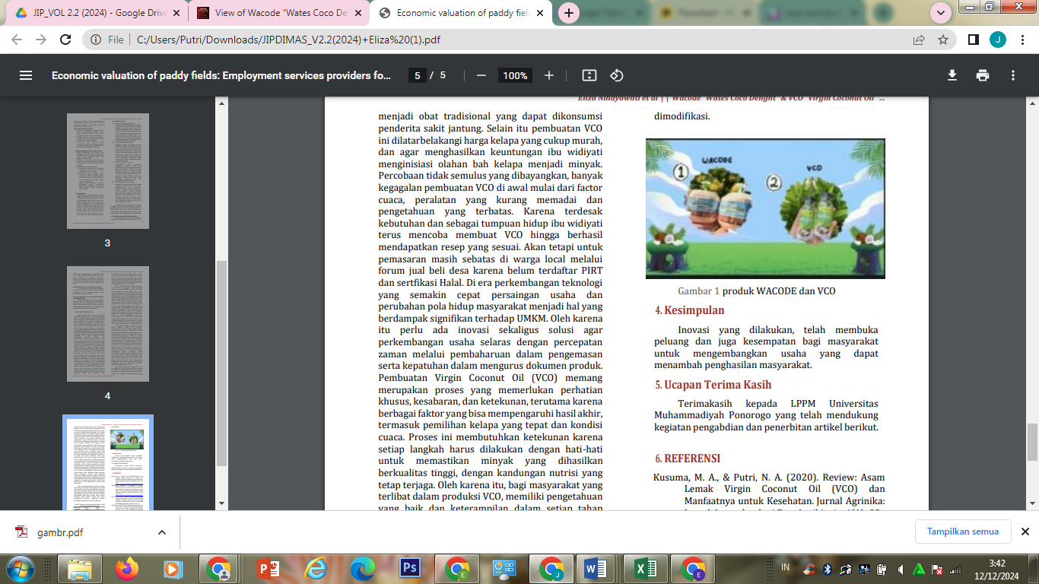The height and width of the screenshot is (584, 1039).
Task: Open Windows Explorer from the taskbar
Action: coord(80,569)
